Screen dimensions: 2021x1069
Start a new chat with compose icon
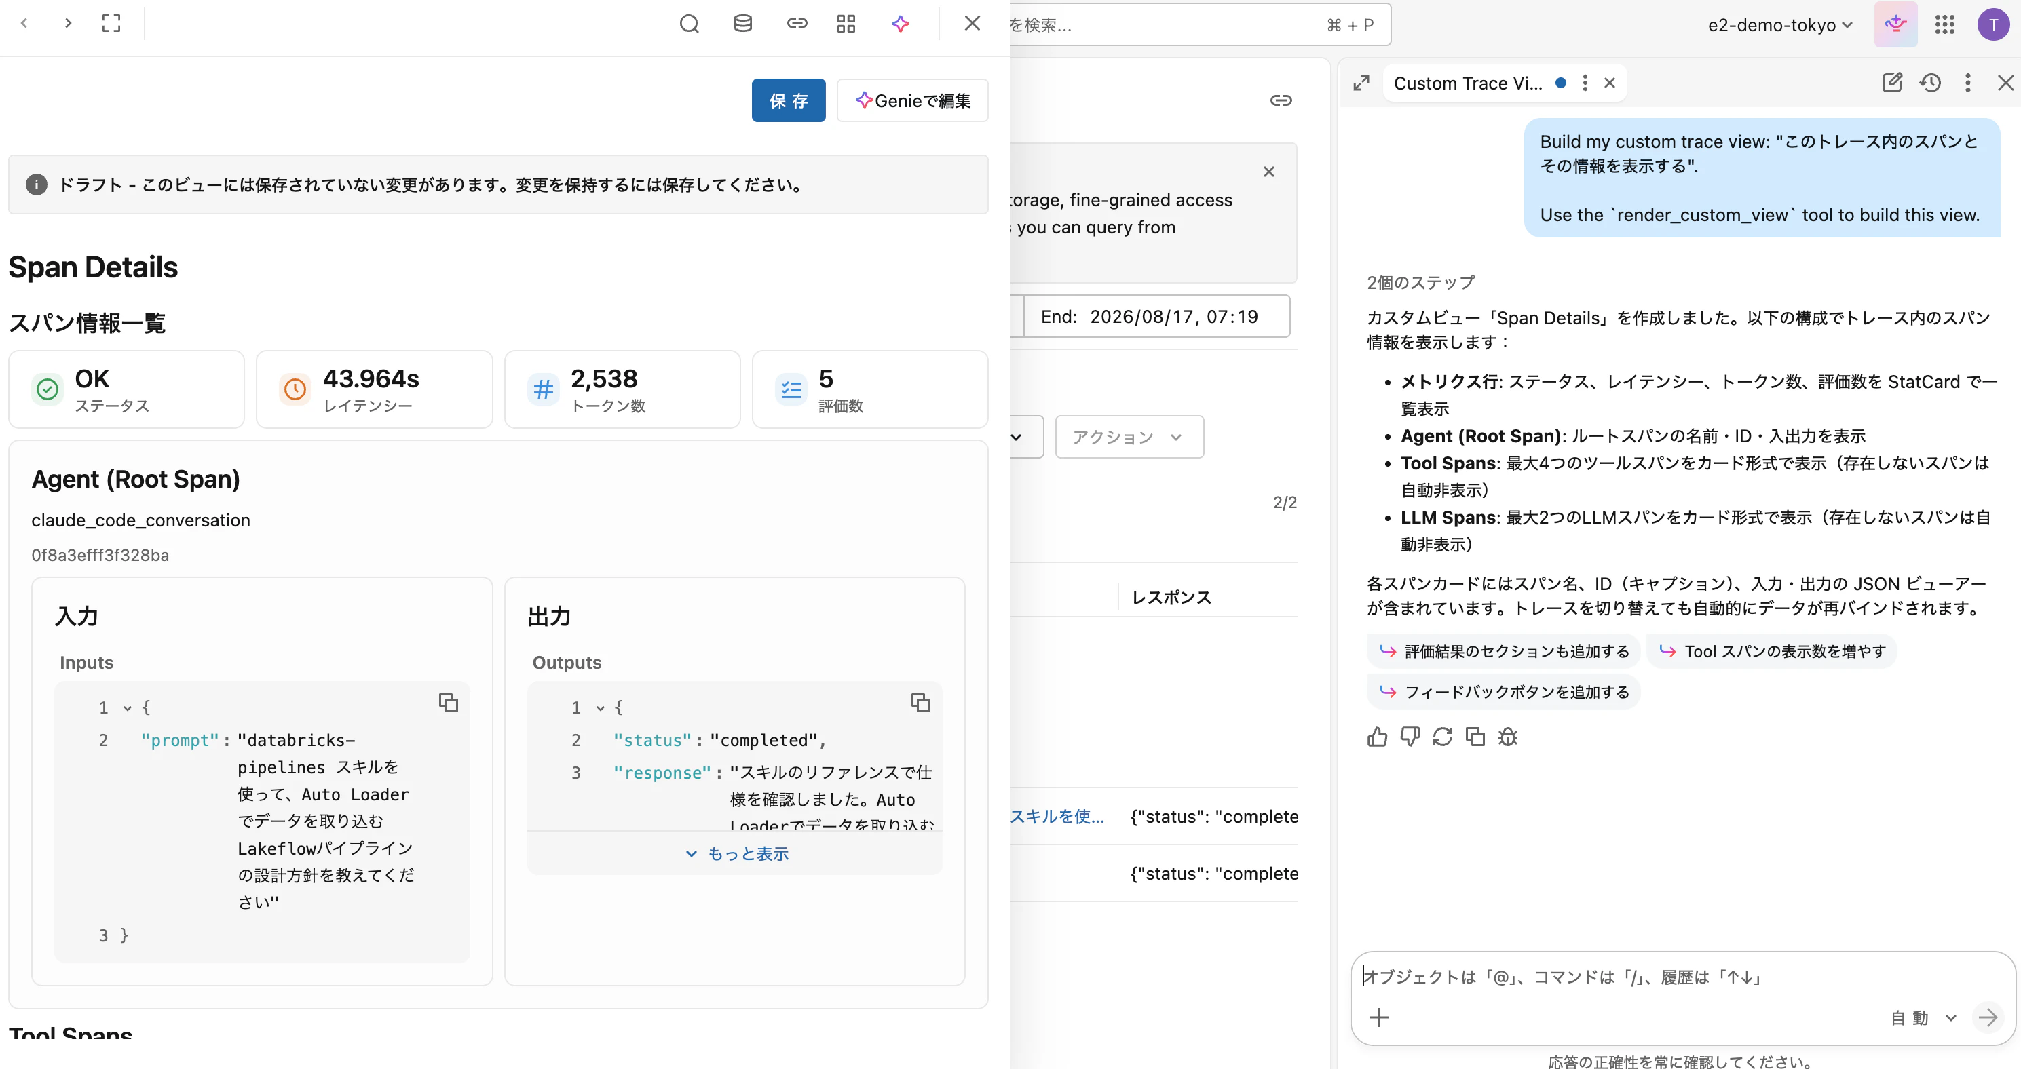1891,82
